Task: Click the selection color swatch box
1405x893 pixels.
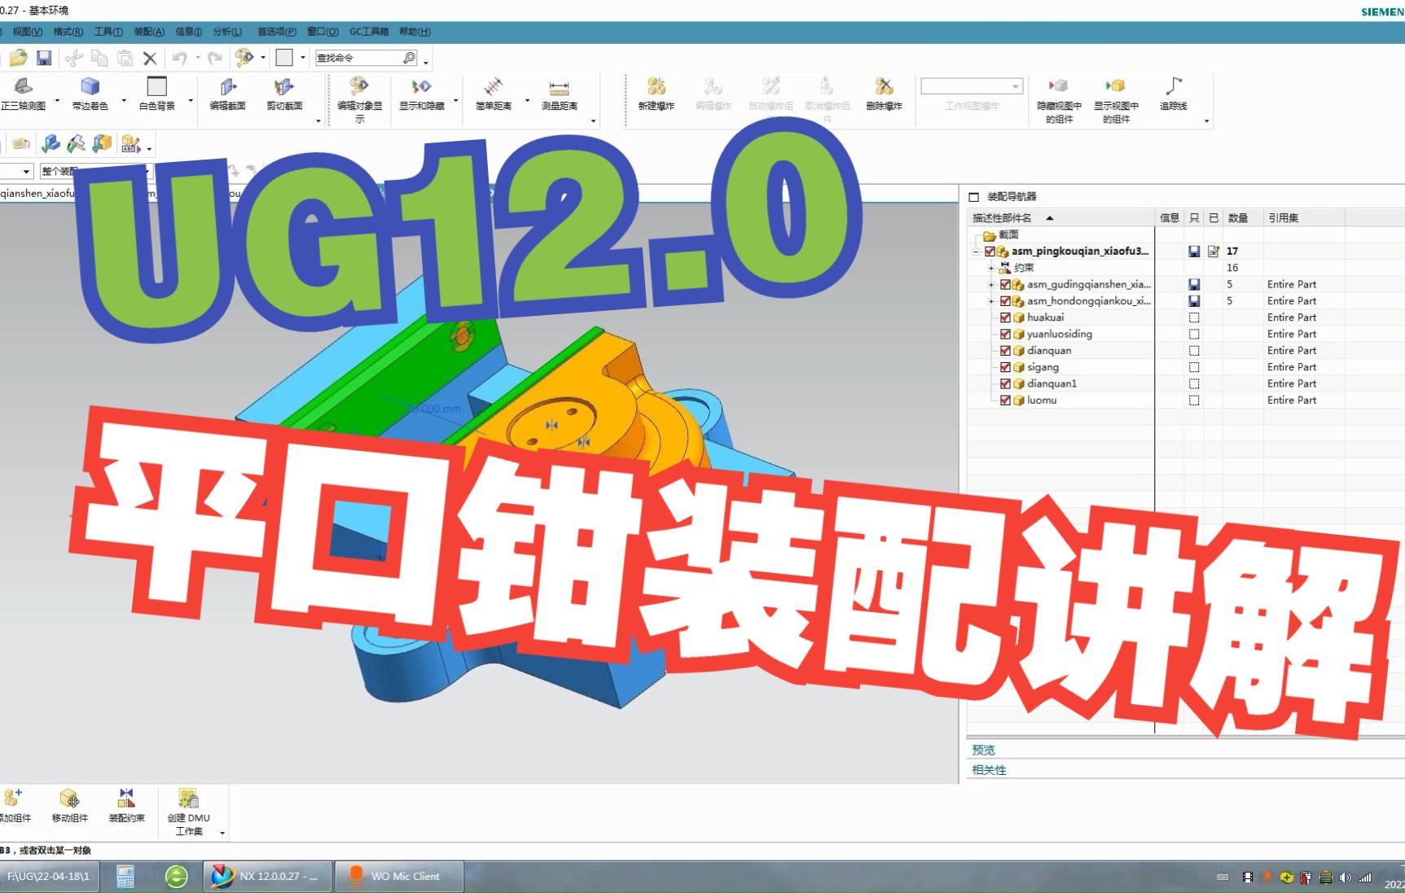Action: tap(284, 58)
